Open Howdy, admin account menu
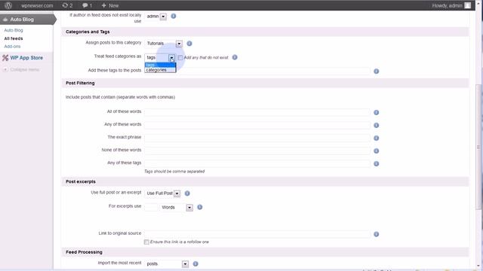The height and width of the screenshot is (271, 483). [447, 5]
